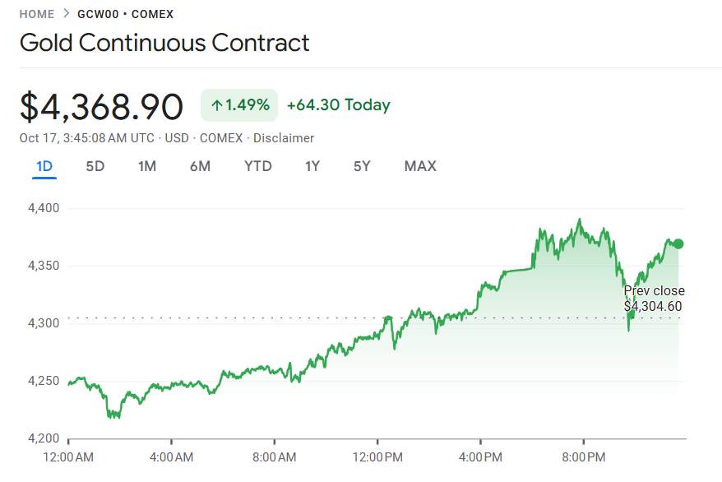Switch to the 5D range tab
This screenshot has width=722, height=482.
[x=95, y=166]
